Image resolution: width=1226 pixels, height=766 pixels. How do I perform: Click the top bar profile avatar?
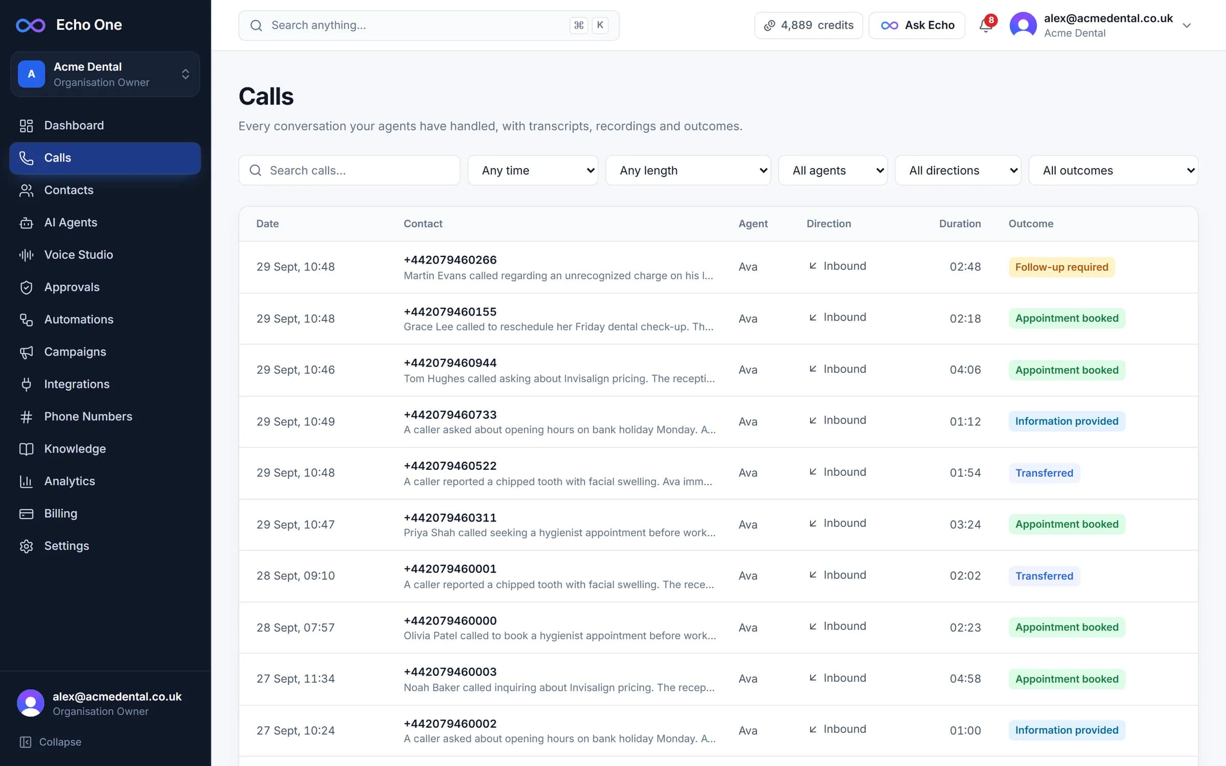[1023, 25]
